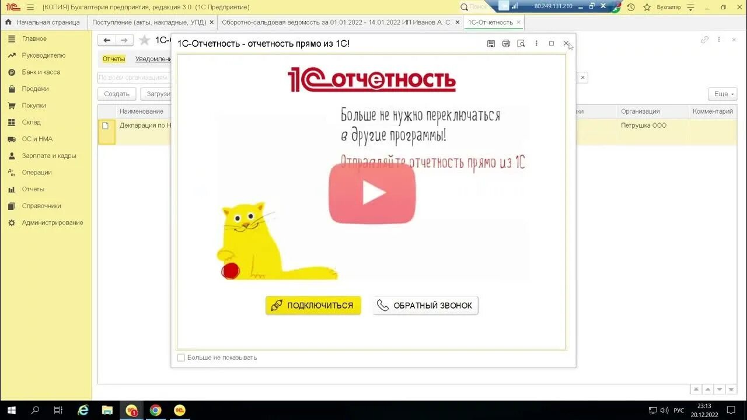The image size is (747, 420).
Task: Click the document icon in the first row
Action: tap(106, 125)
